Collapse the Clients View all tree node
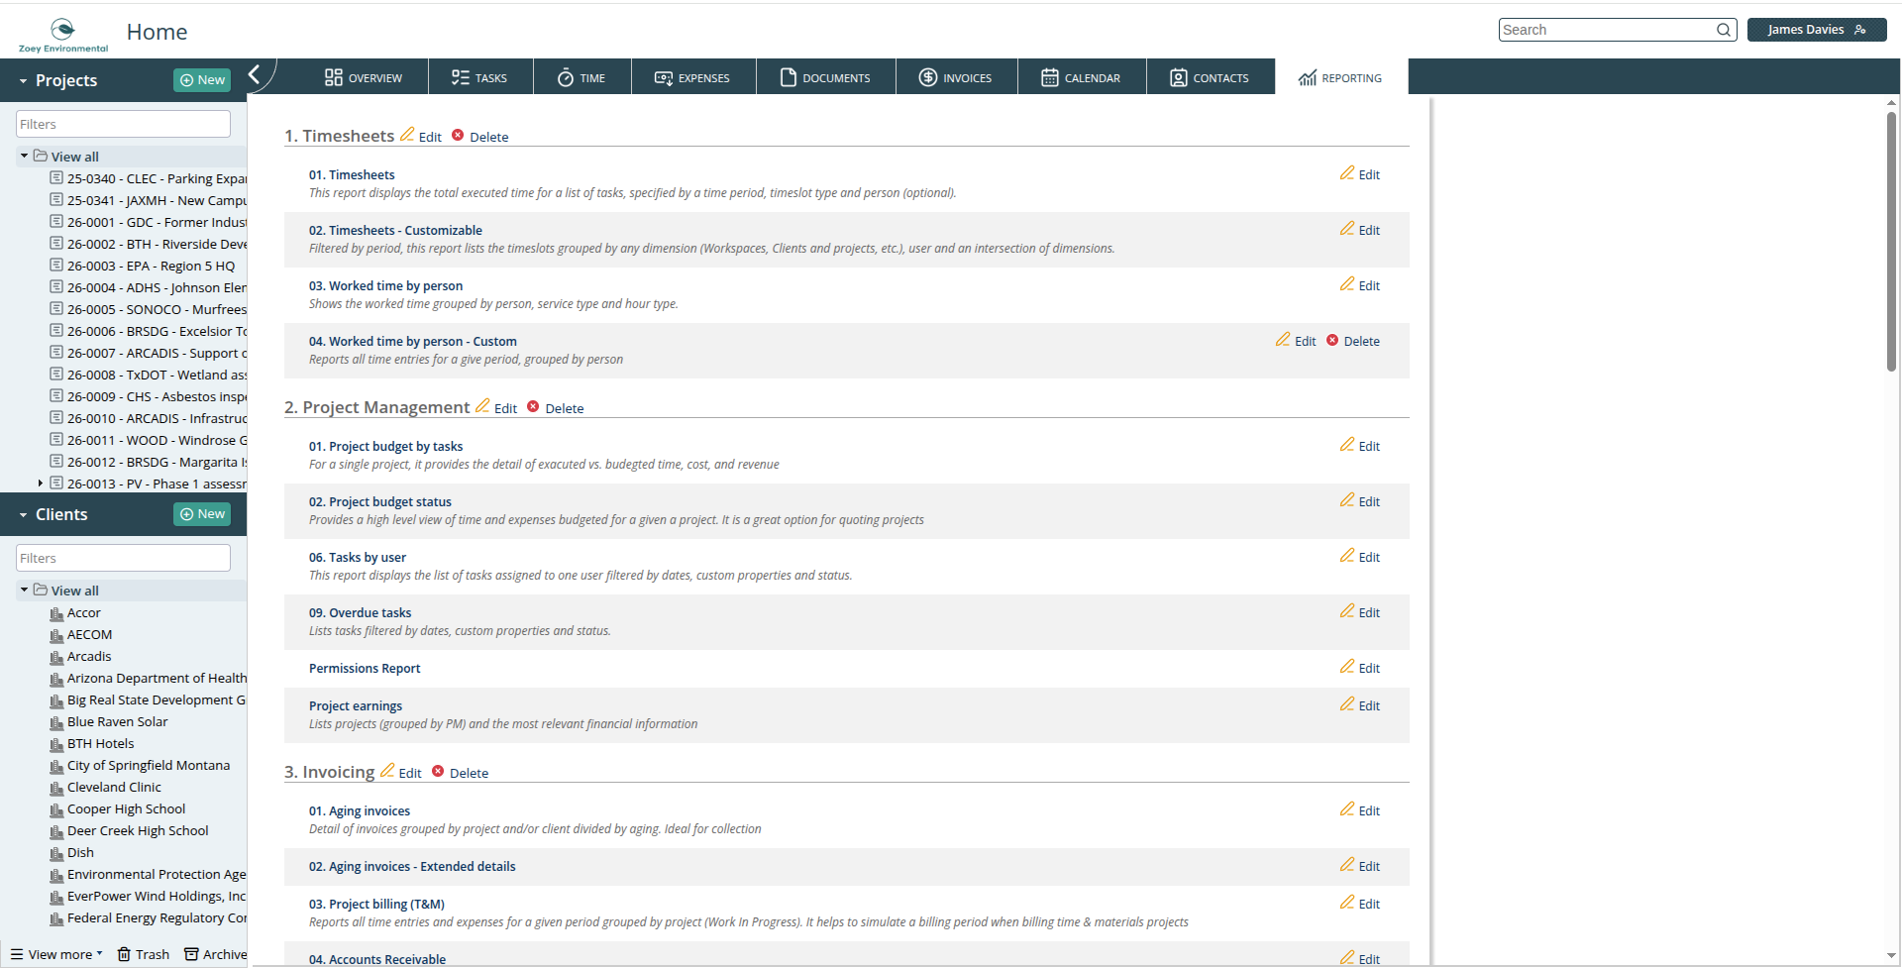Image resolution: width=1902 pixels, height=968 pixels. (24, 590)
